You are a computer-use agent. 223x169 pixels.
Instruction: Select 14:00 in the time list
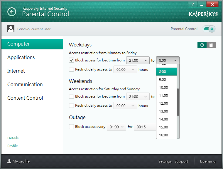point(163,119)
